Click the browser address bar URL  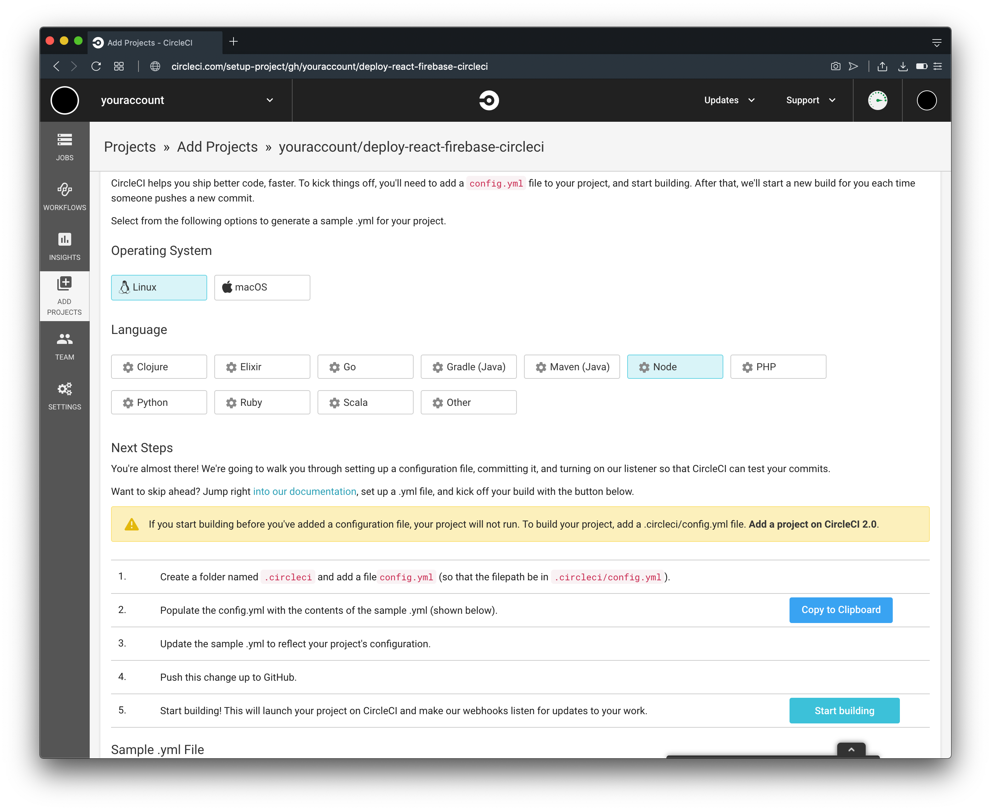click(x=329, y=66)
